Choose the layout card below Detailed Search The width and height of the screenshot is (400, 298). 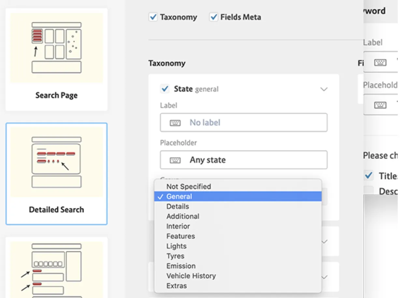click(56, 267)
